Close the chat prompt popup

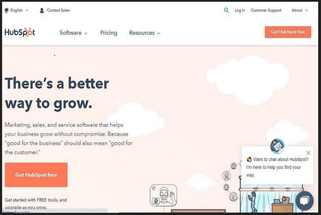pos(308,153)
